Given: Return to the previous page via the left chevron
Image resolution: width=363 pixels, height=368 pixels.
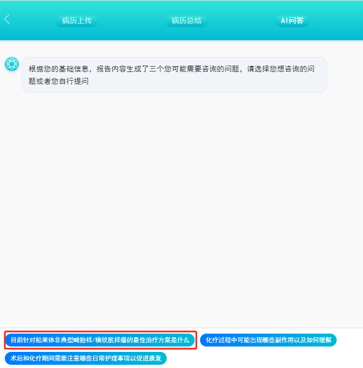Looking at the screenshot, I should [7, 20].
